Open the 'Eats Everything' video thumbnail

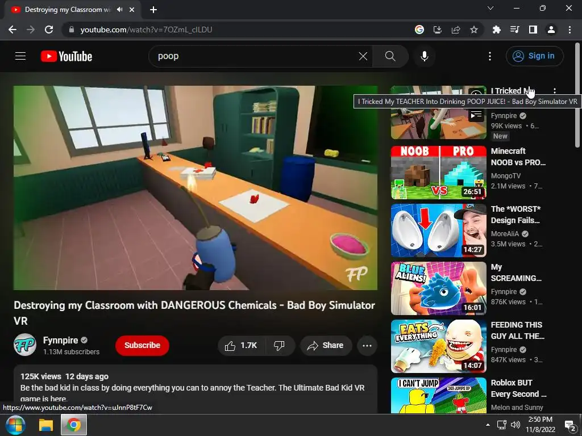point(438,346)
